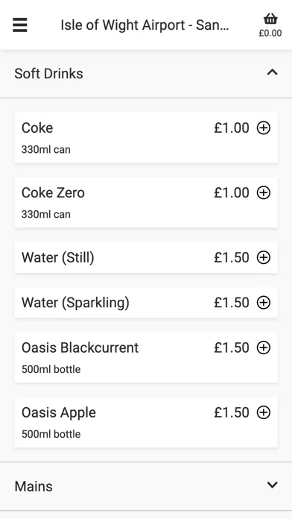Viewport: 292px width, 519px height.
Task: Open the shopping basket showing £0.00
Action: [x=270, y=25]
